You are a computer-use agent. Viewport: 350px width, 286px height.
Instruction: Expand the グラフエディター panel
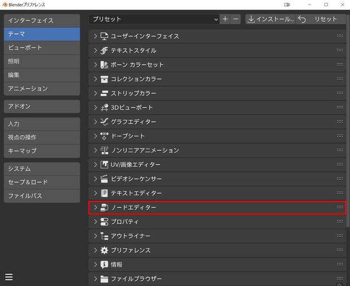pos(96,122)
